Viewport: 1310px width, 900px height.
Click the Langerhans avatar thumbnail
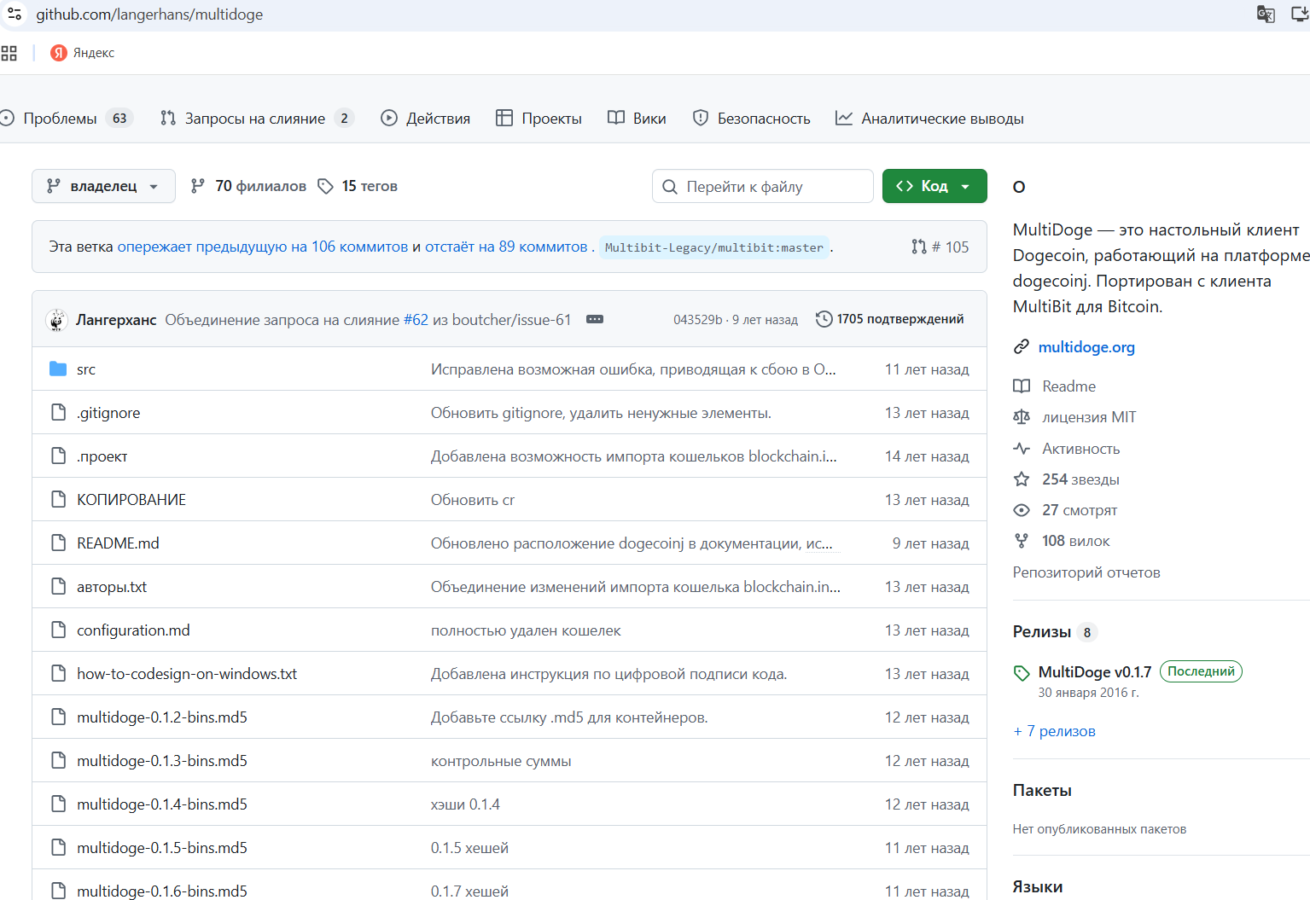tap(57, 320)
